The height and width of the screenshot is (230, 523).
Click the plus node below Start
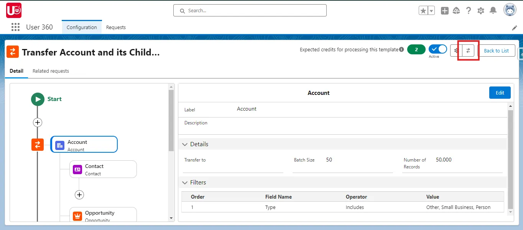point(37,122)
